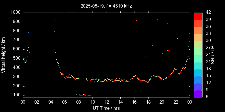
Task: Click the indigo data point near 780 km
Action: (29, 32)
